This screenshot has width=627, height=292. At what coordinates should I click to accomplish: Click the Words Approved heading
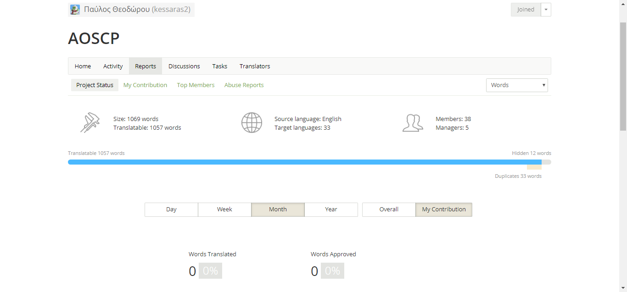(x=333, y=254)
